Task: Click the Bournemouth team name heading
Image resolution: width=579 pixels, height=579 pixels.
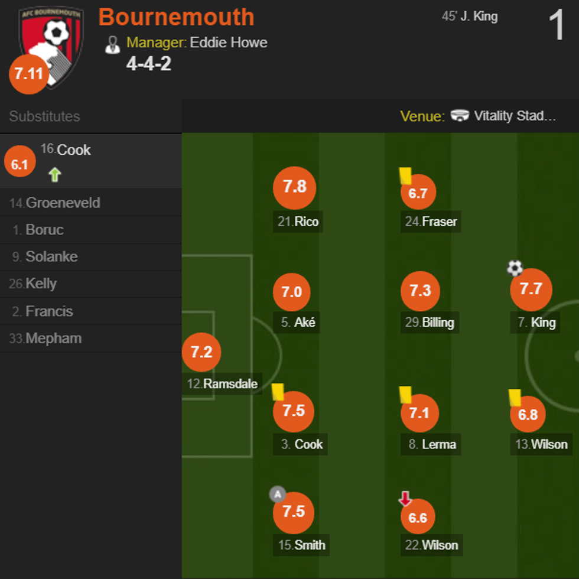Action: (176, 17)
